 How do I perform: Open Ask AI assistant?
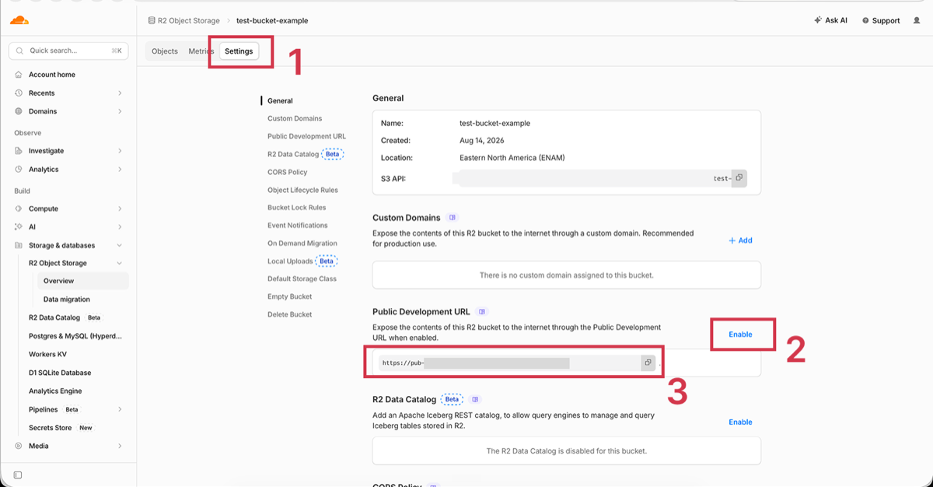point(833,20)
